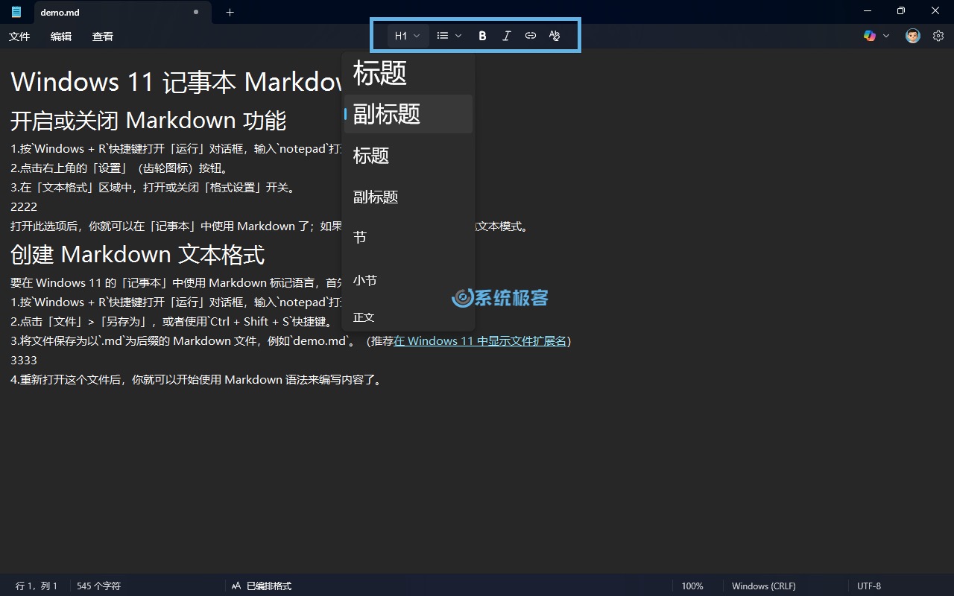
Task: Click the line reading 3333
Action: (x=24, y=361)
